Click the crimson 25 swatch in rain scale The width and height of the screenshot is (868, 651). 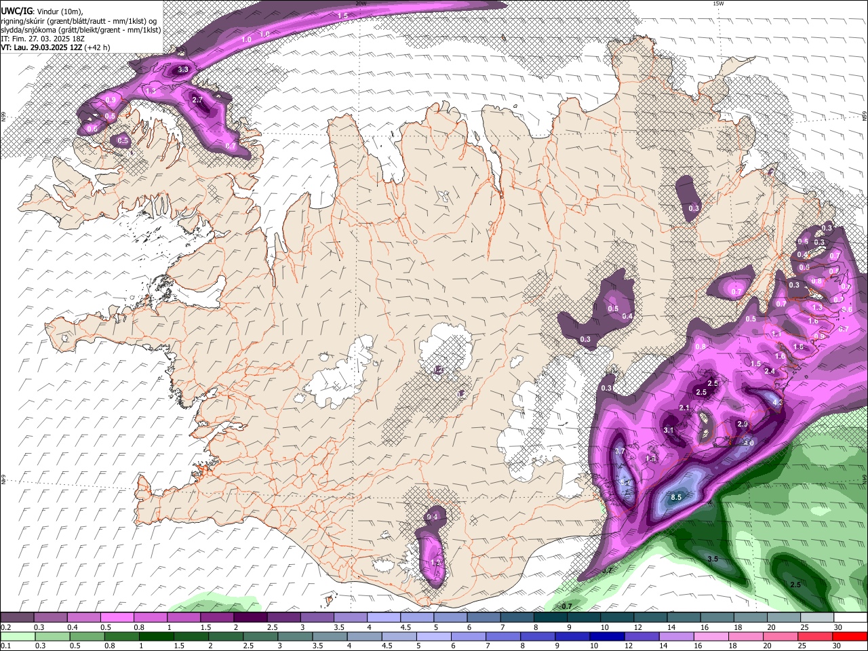coord(815,636)
